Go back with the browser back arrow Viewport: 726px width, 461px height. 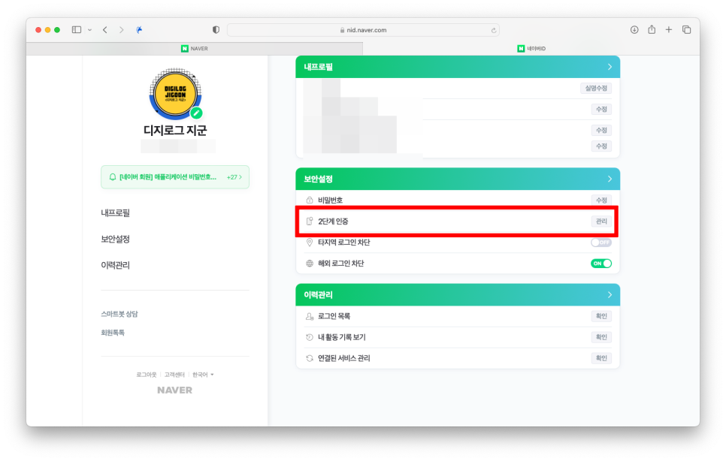click(x=105, y=29)
